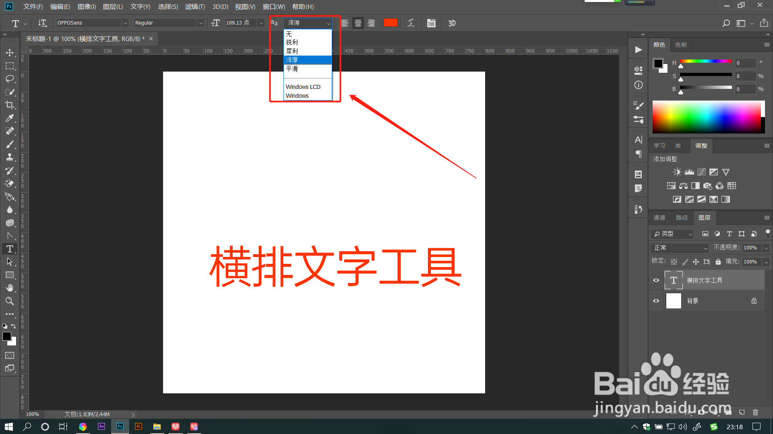Image resolution: width=773 pixels, height=434 pixels.
Task: Lock transparent pixels in layers panel
Action: coord(674,262)
